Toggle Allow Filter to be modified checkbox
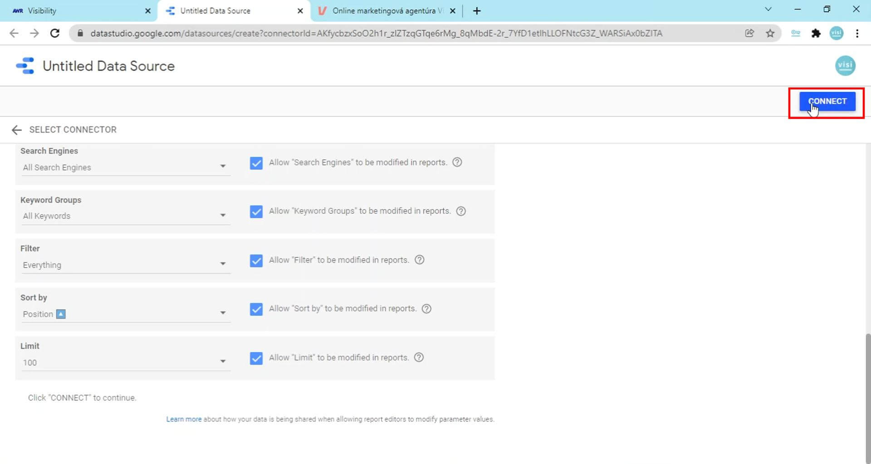Image resolution: width=871 pixels, height=464 pixels. tap(256, 261)
